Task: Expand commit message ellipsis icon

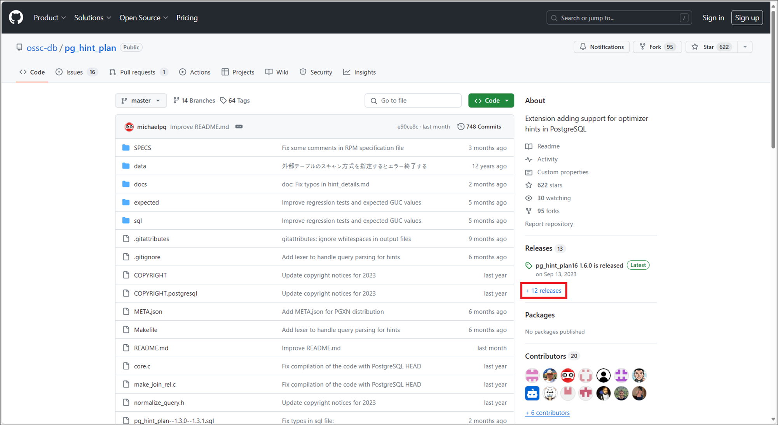Action: coord(239,127)
